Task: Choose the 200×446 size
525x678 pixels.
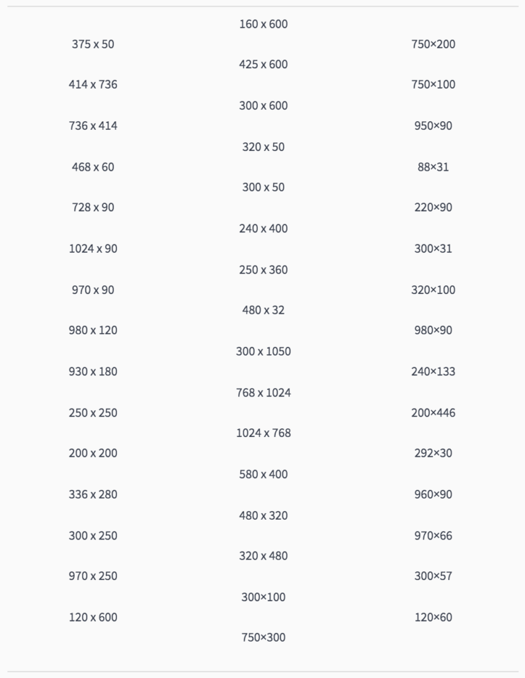Action: coord(433,412)
